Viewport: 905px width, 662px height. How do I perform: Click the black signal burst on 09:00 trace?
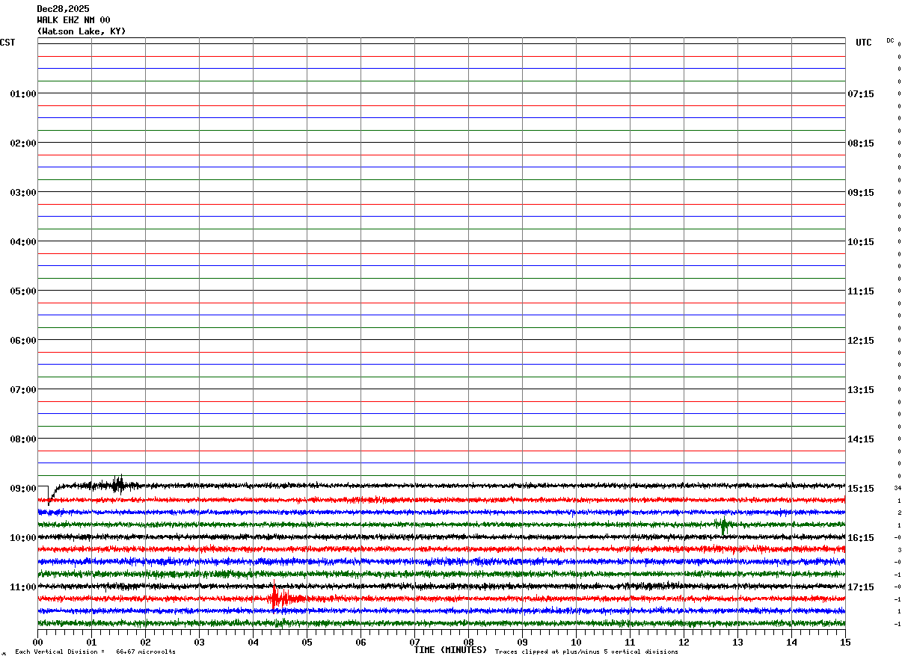[117, 483]
